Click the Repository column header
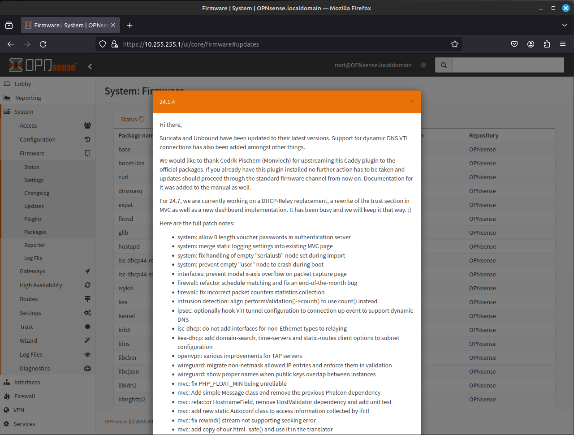Viewport: 574px width, 435px height. 483,135
